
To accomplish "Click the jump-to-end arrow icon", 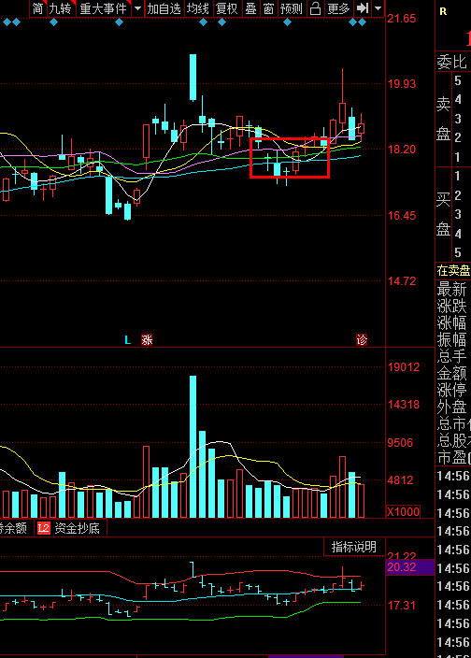I will (x=362, y=8).
